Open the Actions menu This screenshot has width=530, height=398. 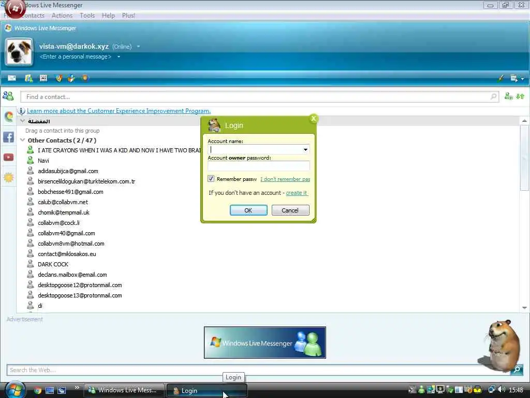point(62,16)
